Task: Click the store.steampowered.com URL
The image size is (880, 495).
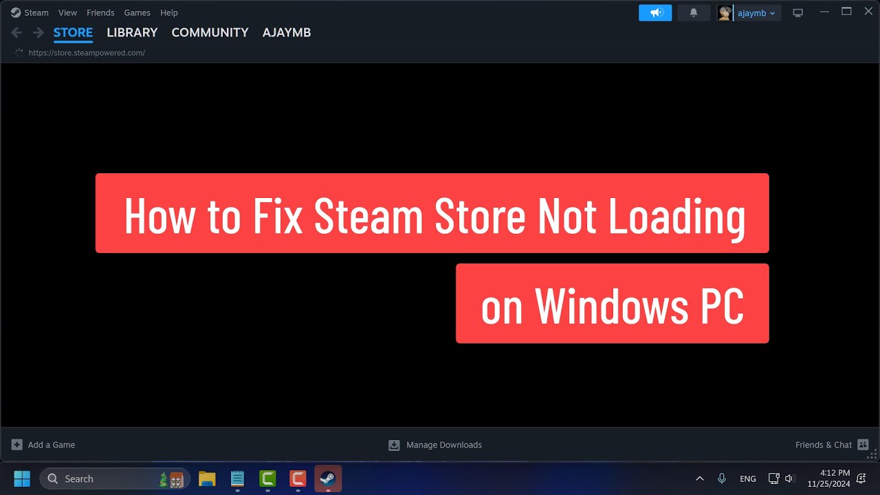Action: click(87, 53)
